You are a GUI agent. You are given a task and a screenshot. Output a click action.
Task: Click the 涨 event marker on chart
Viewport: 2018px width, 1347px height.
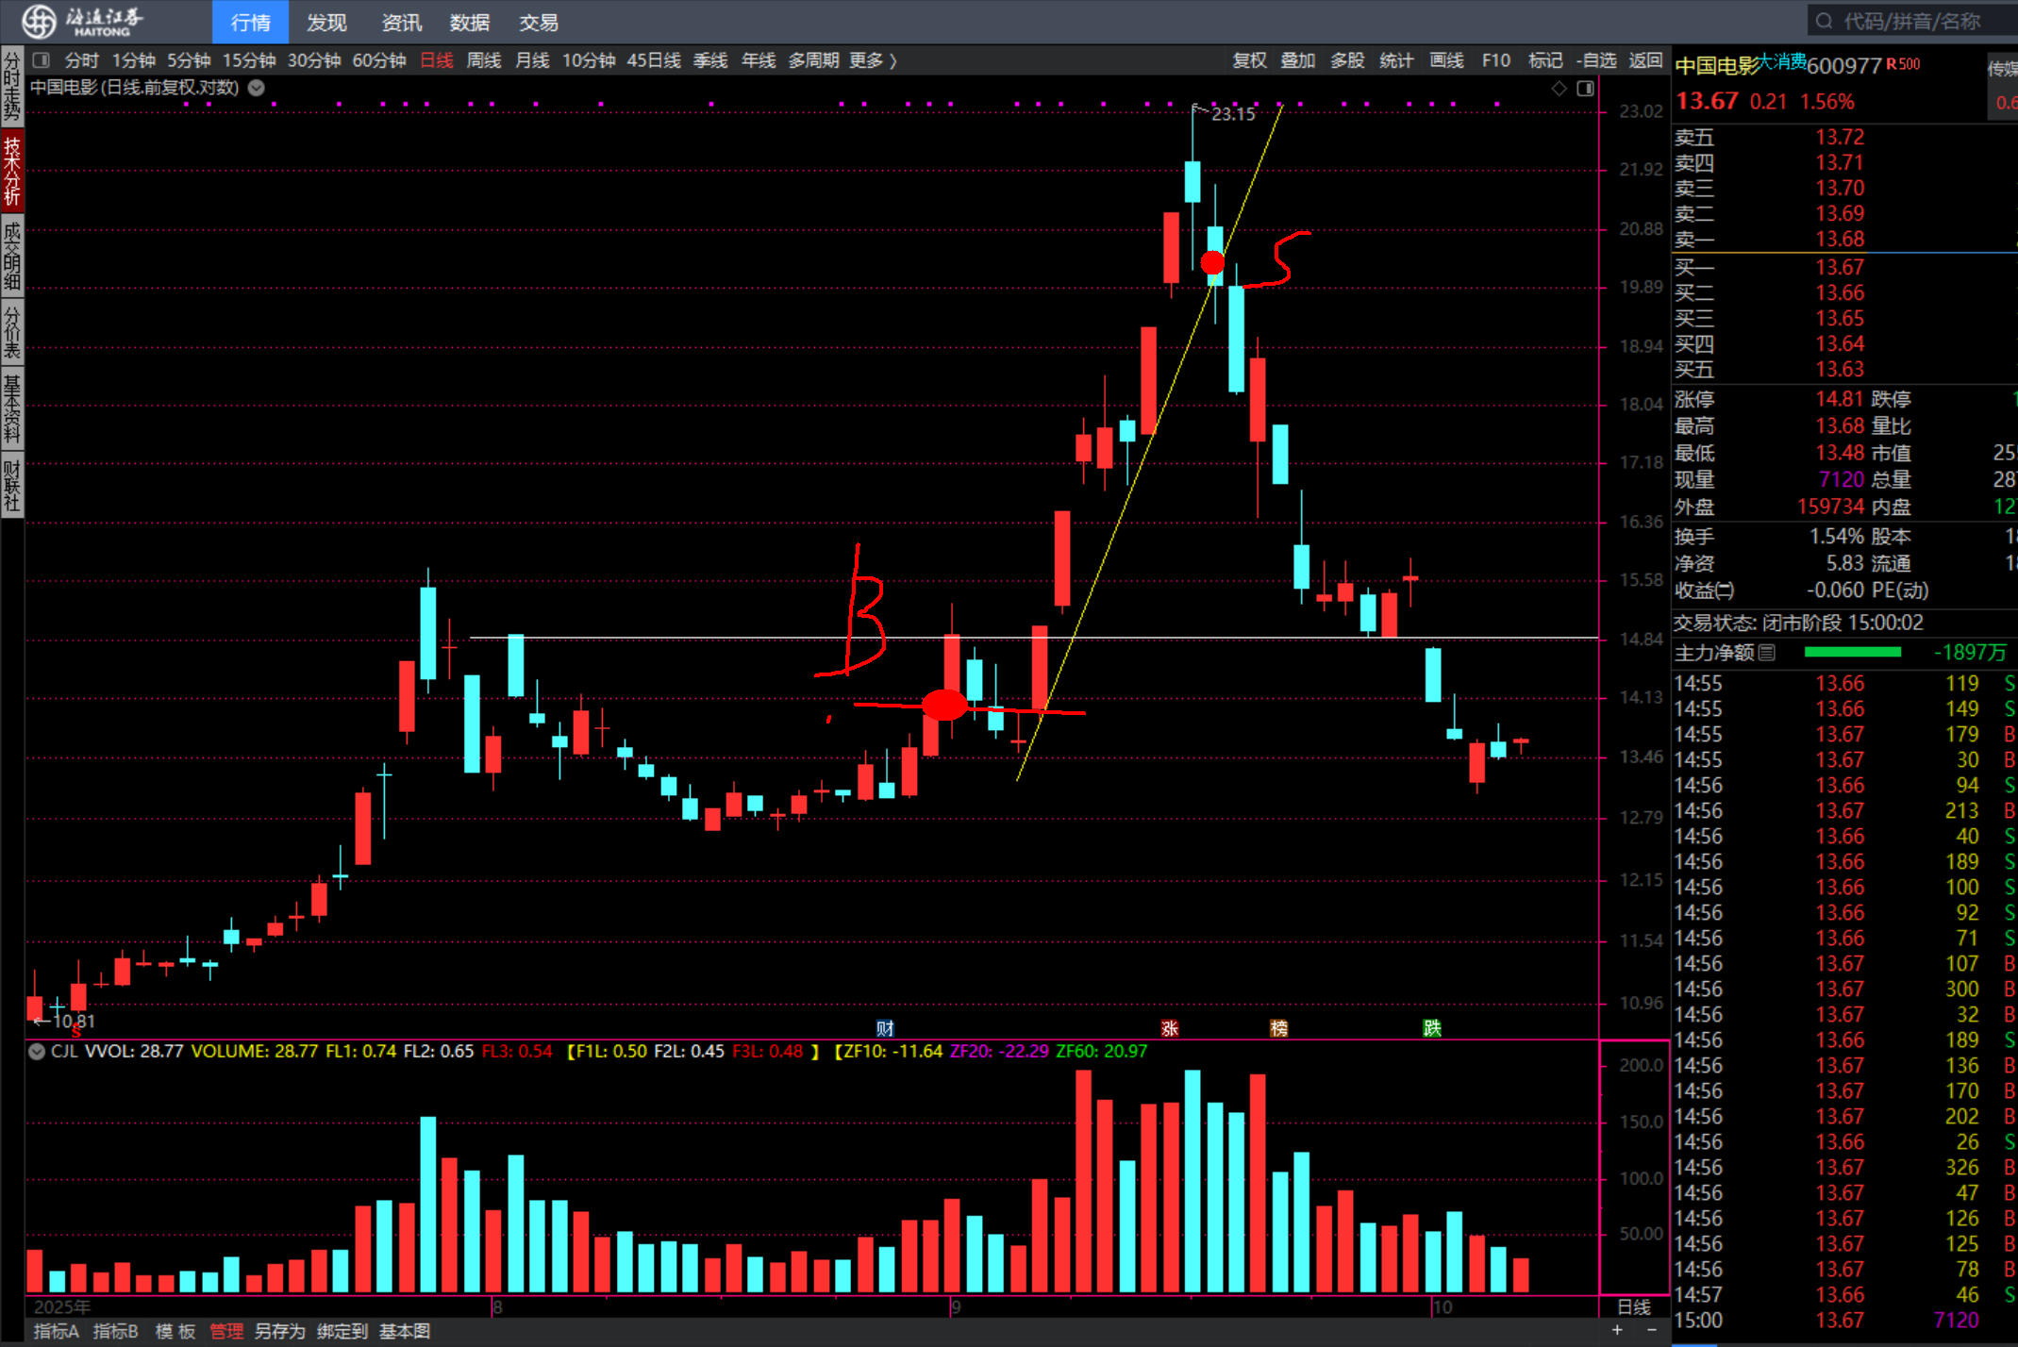click(1170, 1028)
